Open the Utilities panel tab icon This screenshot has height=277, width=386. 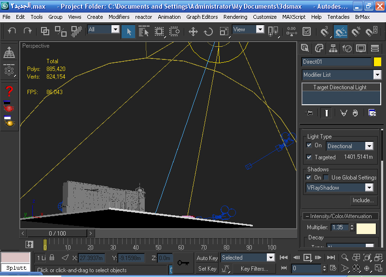pos(375,48)
